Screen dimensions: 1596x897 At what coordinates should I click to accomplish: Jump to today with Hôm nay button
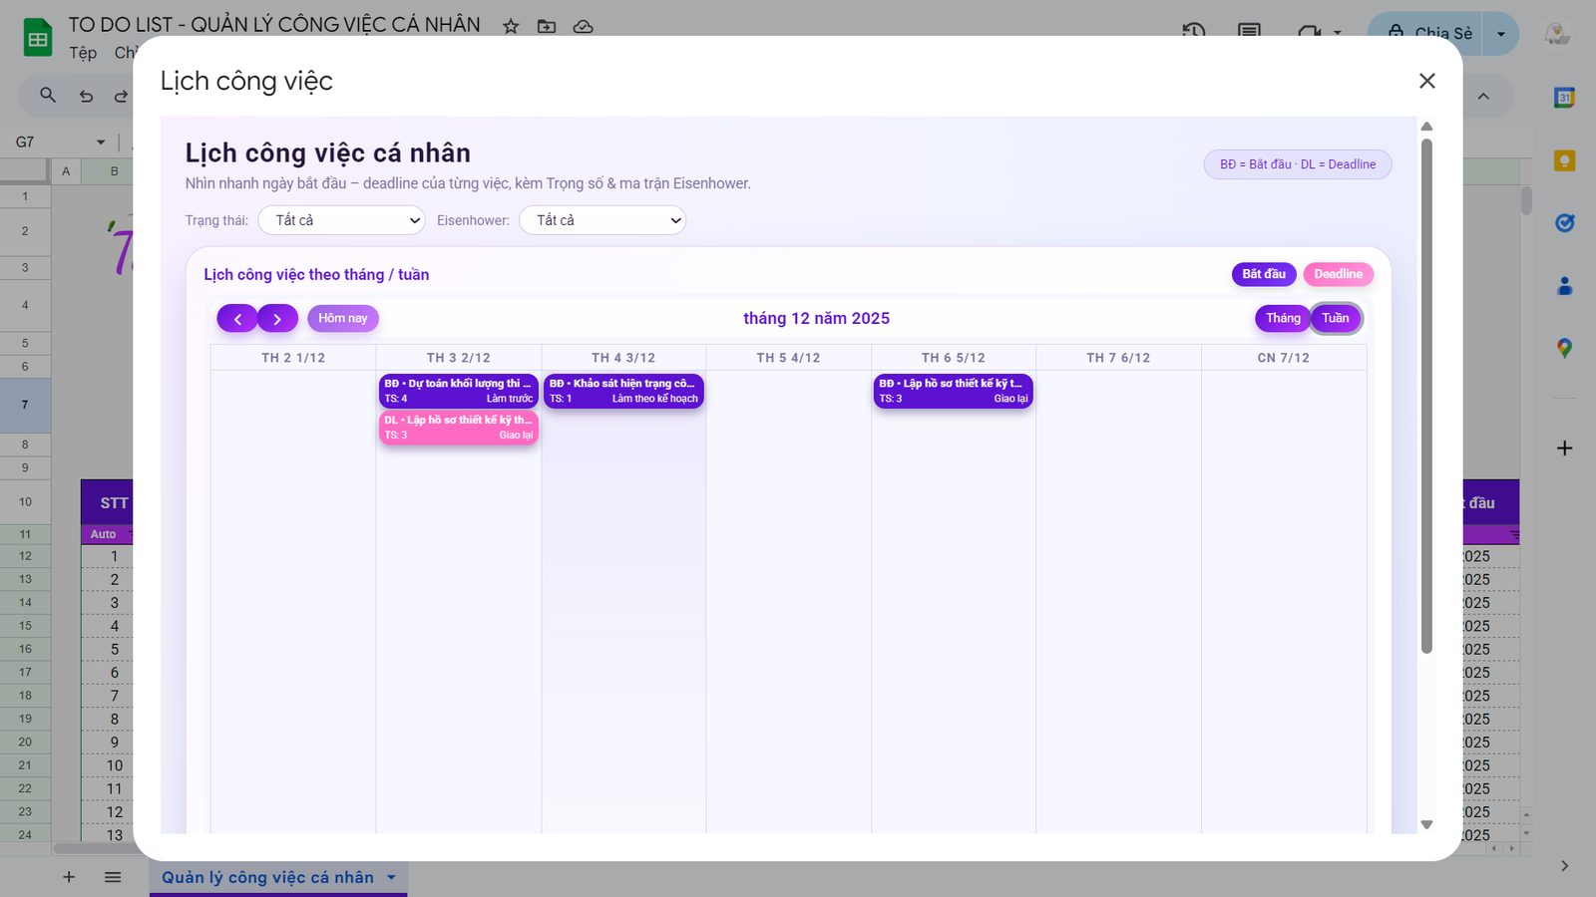[343, 318]
